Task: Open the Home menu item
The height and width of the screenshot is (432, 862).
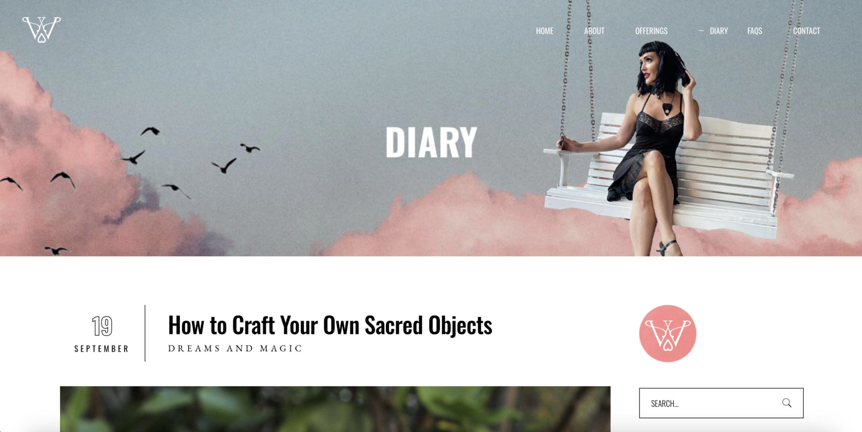Action: point(544,31)
